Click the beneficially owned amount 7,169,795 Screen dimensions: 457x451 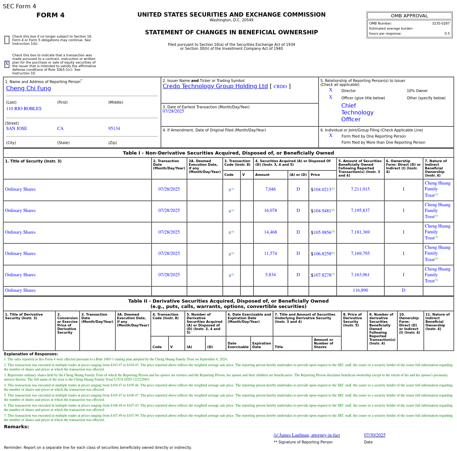[x=360, y=253]
